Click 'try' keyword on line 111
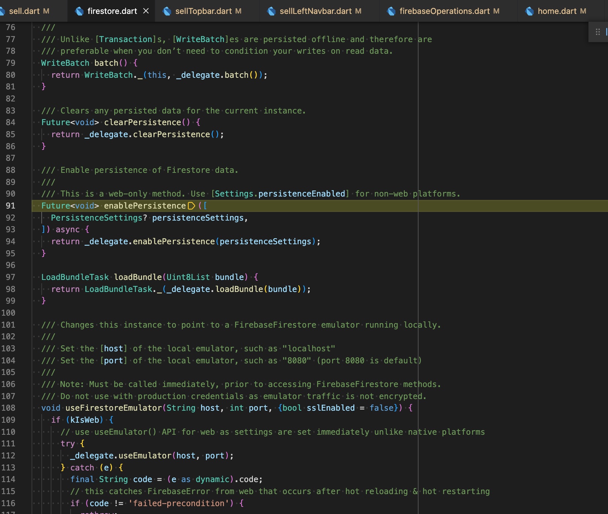The height and width of the screenshot is (514, 608). click(68, 443)
